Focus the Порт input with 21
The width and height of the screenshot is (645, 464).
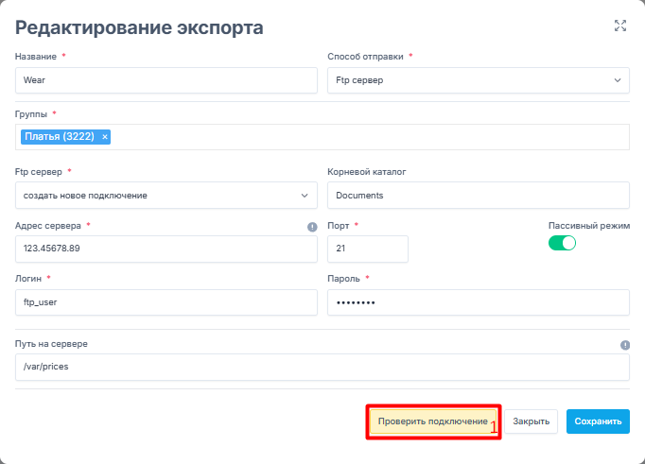(x=367, y=249)
